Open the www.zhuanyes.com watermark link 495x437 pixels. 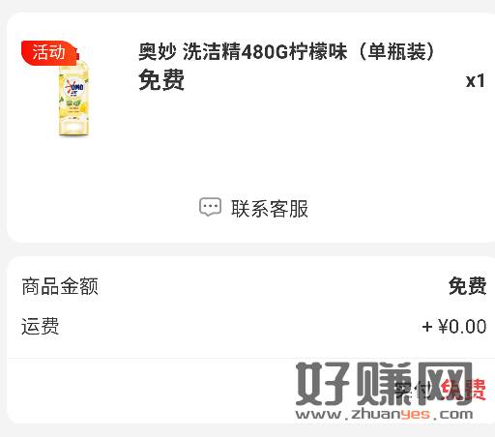384,414
